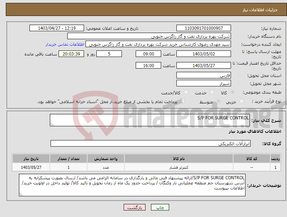Select the متوسط purchase type radio
Image resolution: width=287 pixels, height=217 pixels.
(x=218, y=101)
